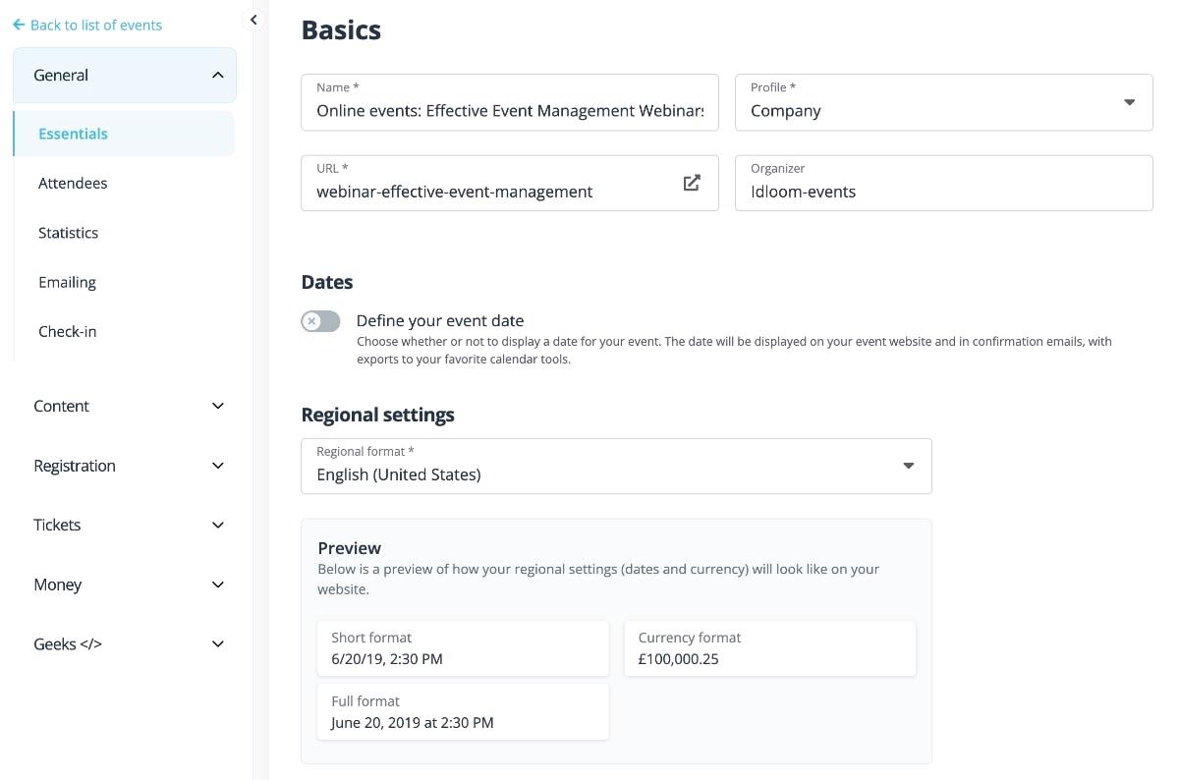Screen dimensions: 1179x780
Task: Open the Emailing page
Action: pos(67,282)
